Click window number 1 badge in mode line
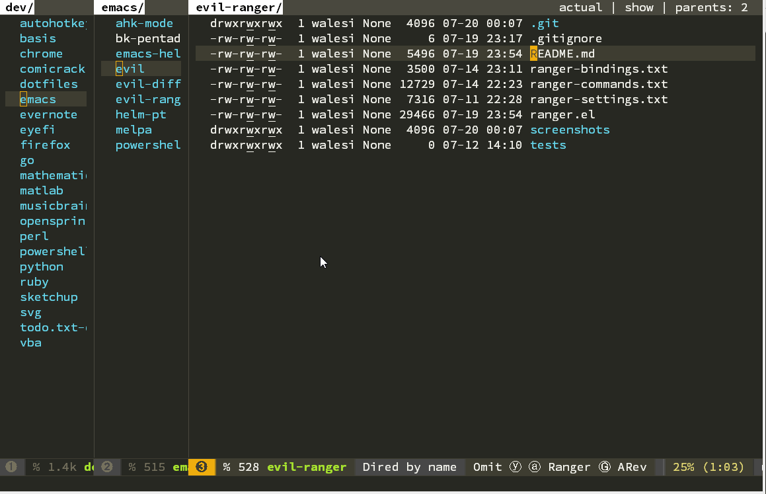 [x=11, y=467]
